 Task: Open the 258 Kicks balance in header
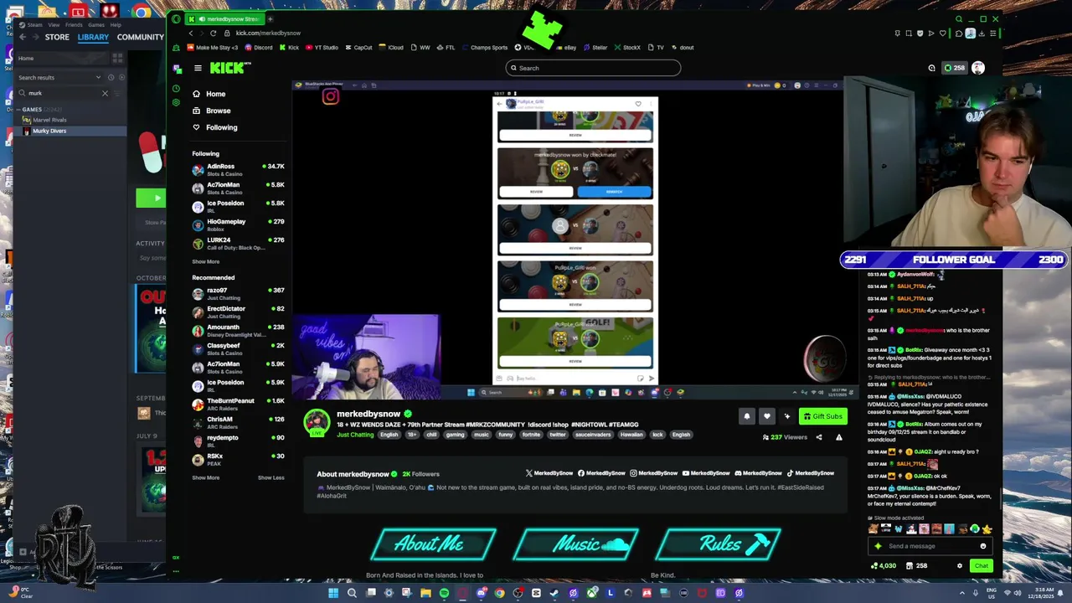click(954, 68)
